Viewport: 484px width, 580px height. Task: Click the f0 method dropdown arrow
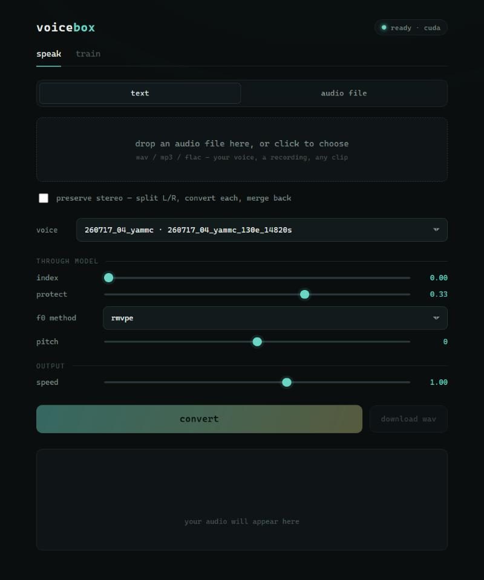click(436, 318)
